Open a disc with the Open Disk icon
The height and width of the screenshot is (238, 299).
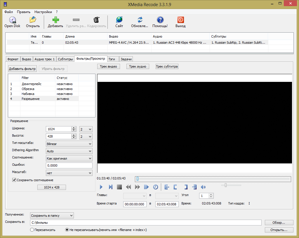click(x=12, y=22)
